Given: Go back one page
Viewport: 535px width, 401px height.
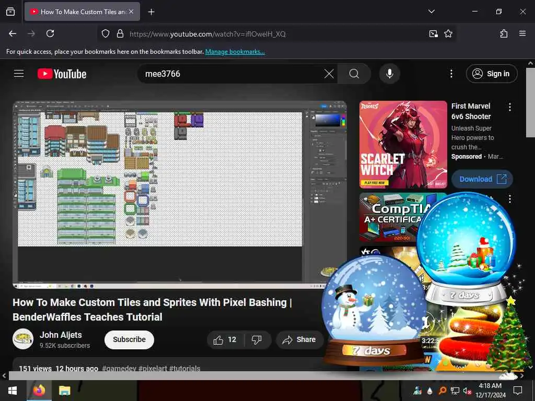Looking at the screenshot, I should 13,33.
